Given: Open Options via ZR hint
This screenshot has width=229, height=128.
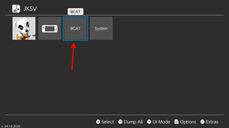Looking at the screenshot, I should pos(185,122).
